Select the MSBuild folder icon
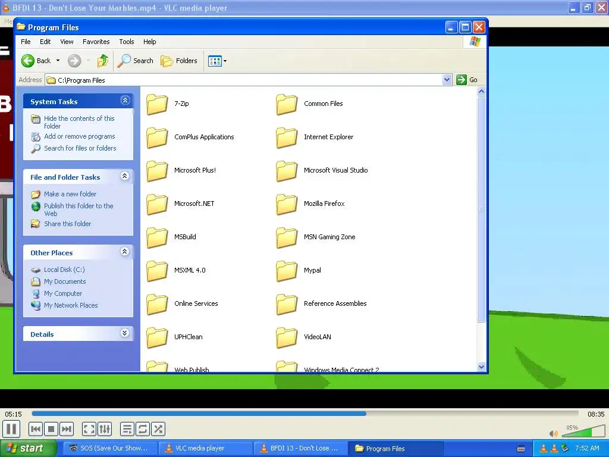 [x=157, y=237]
